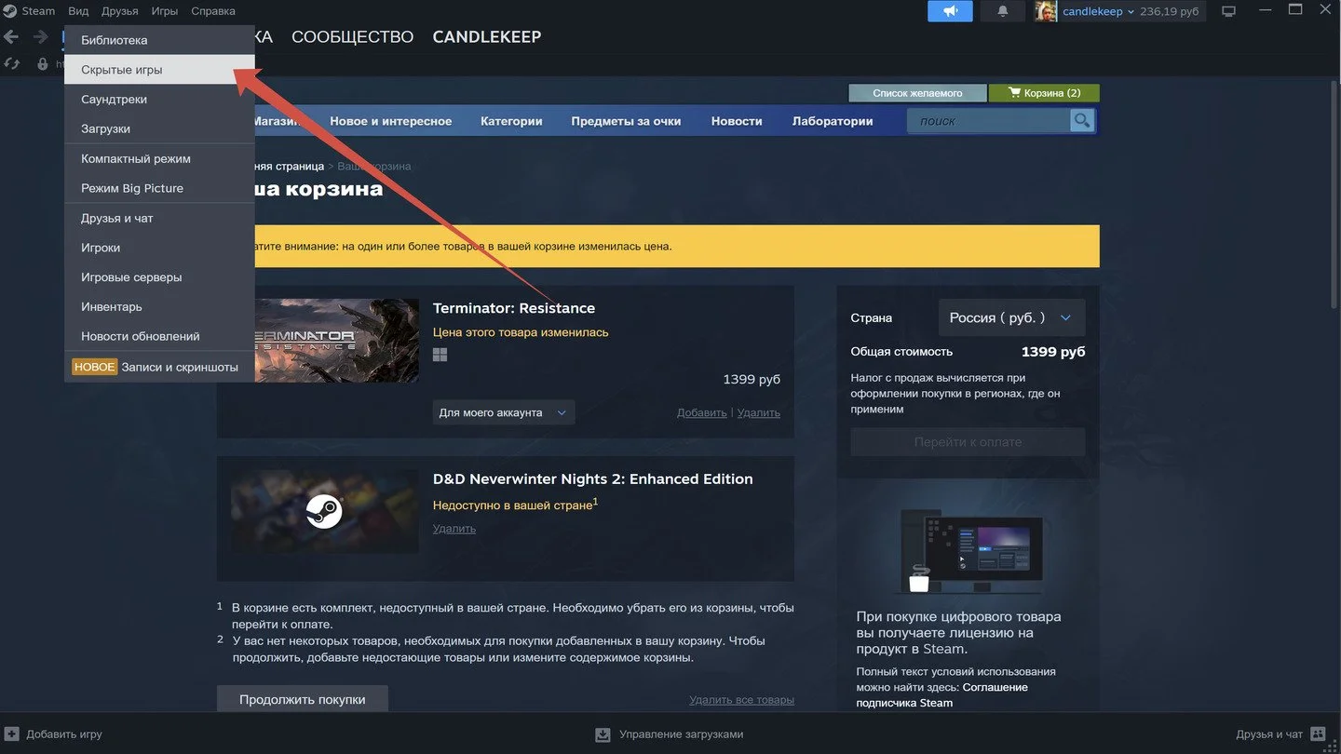Click the Steam logo icon in the title bar
Screen dimensions: 1341x754
9,11
